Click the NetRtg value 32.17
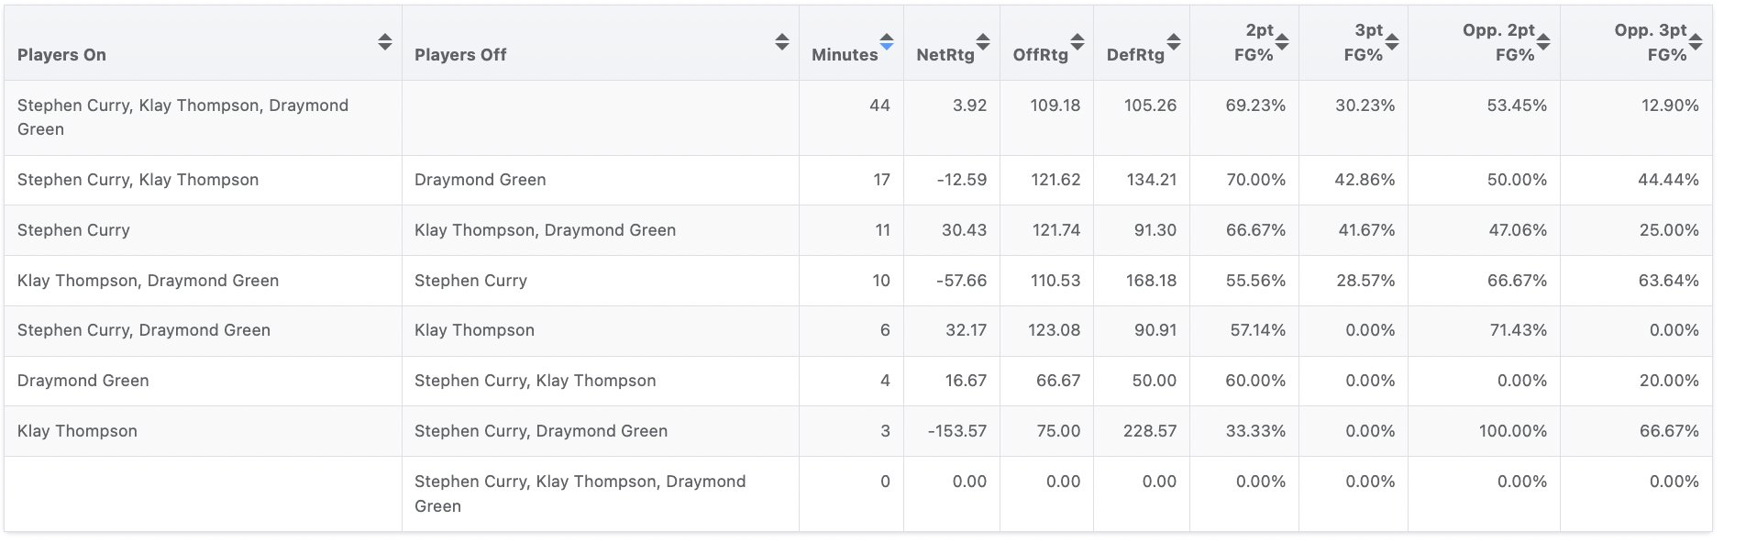Viewport: 1746px width, 543px height. point(966,330)
